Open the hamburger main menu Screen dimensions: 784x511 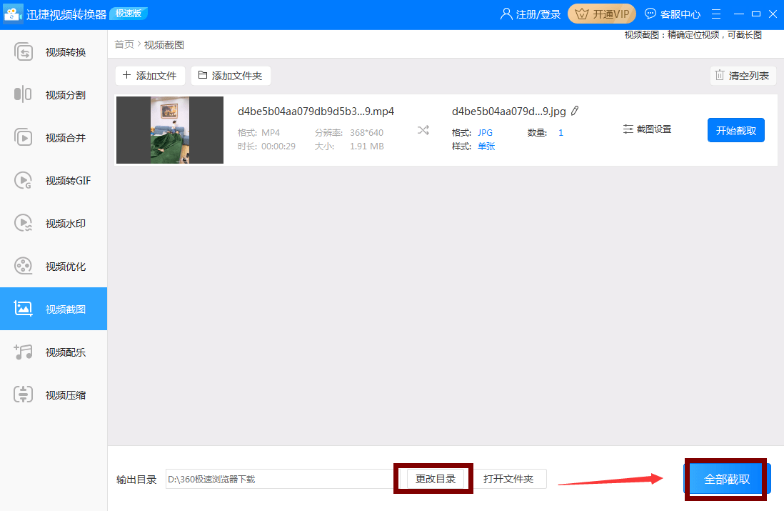click(x=716, y=14)
